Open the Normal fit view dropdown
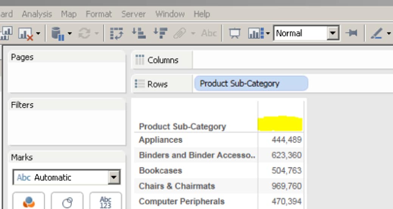The width and height of the screenshot is (393, 209). 332,33
